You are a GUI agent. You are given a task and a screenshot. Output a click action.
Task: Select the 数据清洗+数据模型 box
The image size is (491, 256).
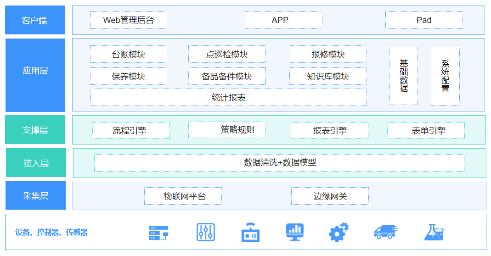click(x=279, y=163)
